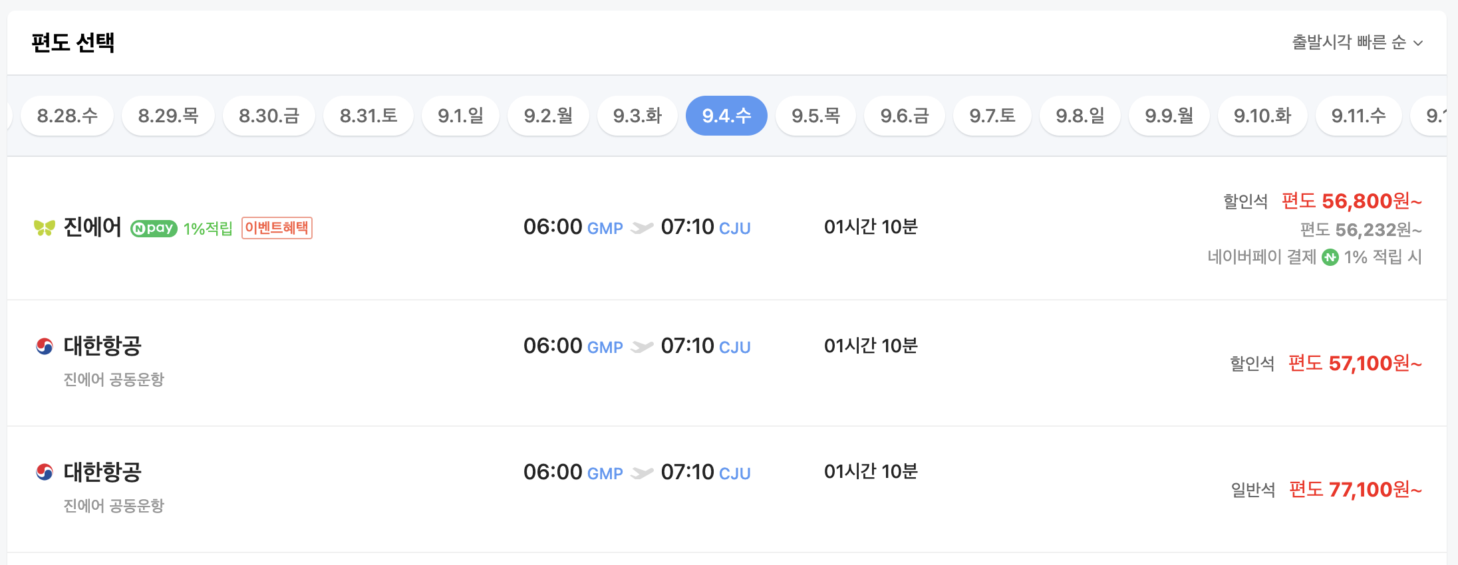Open the 출발시각 빠른 순 sort dropdown
Screen dimensions: 1458x565
(x=1357, y=43)
